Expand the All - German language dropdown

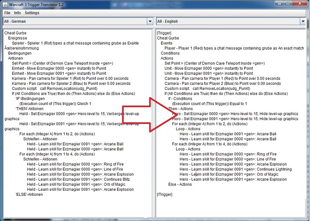point(150,21)
